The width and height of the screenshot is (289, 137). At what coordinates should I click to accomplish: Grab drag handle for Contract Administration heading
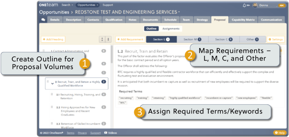pyautogui.click(x=44, y=51)
